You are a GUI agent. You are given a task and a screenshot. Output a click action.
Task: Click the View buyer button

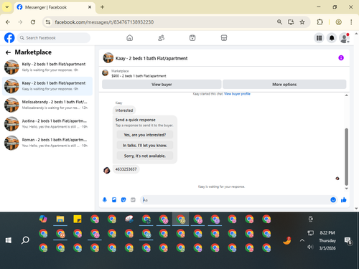(x=162, y=85)
